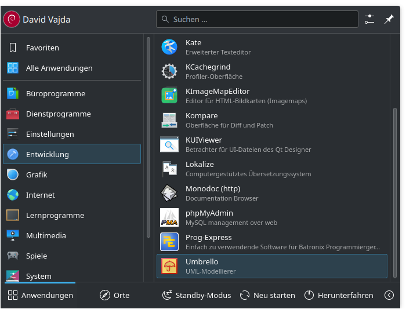
Task: Open the Einstellungen category
Action: pos(72,134)
